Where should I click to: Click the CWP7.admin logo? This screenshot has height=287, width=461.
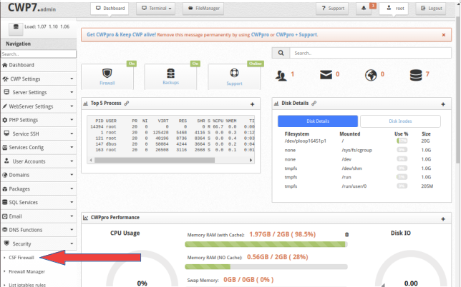[x=31, y=8]
